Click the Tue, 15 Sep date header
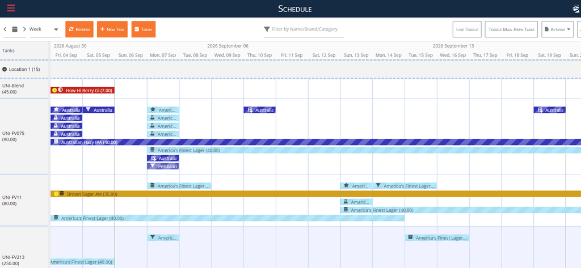The width and height of the screenshot is (581, 268). (421, 55)
